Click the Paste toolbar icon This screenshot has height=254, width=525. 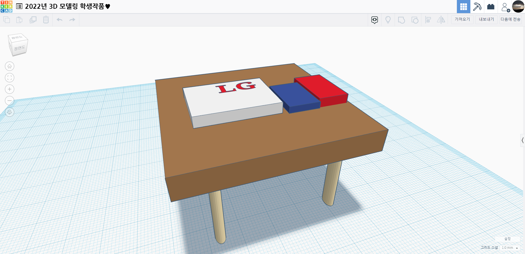(19, 20)
